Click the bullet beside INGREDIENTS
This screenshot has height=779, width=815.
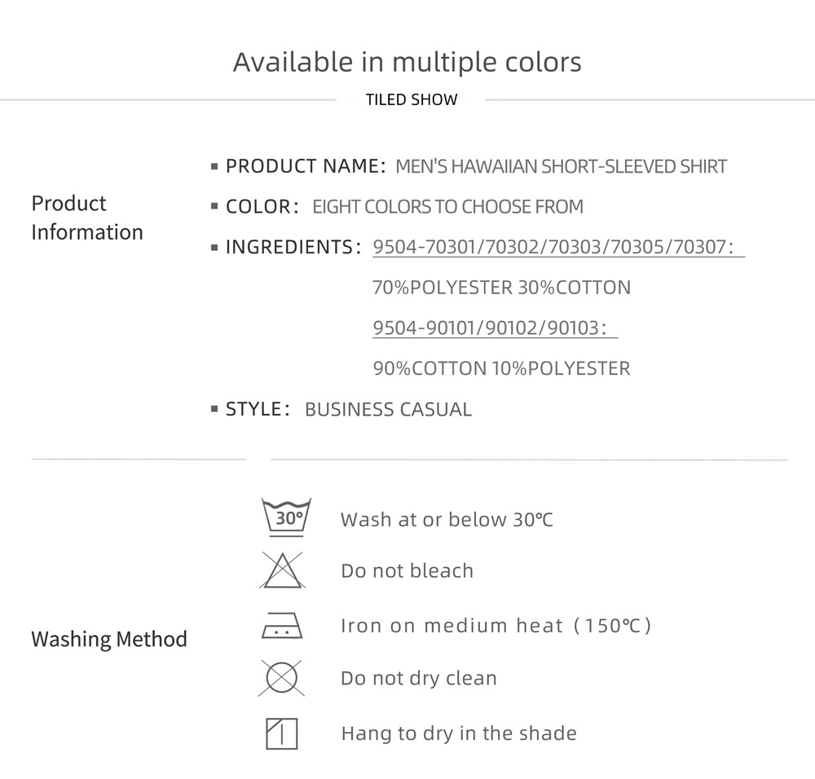coord(214,247)
